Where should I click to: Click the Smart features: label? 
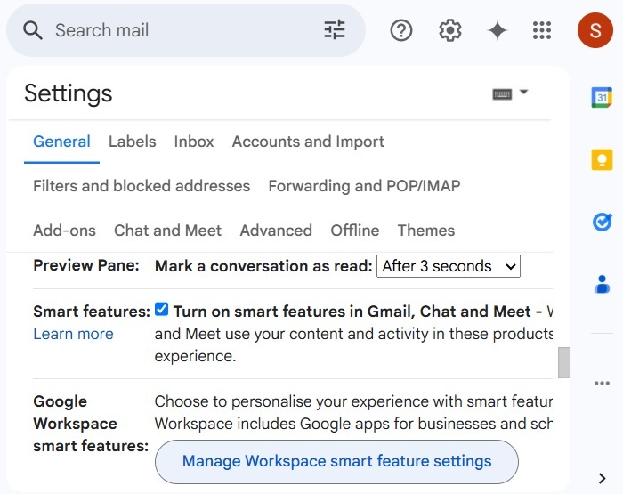coord(92,312)
